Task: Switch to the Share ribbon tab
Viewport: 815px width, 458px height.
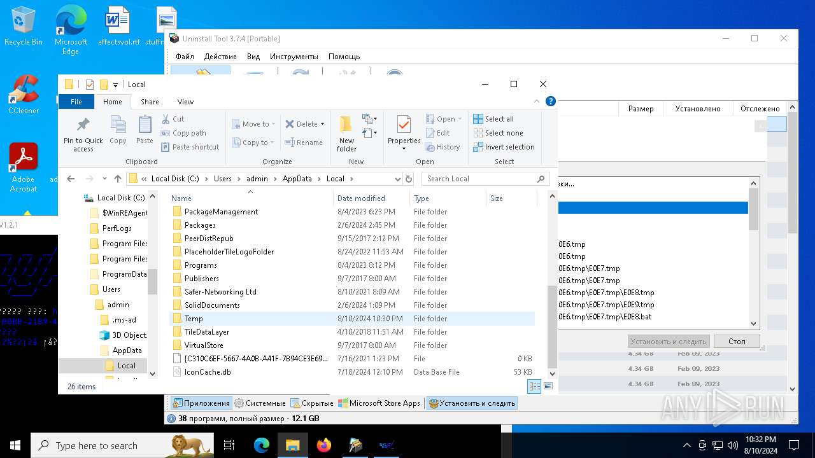Action: [x=150, y=102]
